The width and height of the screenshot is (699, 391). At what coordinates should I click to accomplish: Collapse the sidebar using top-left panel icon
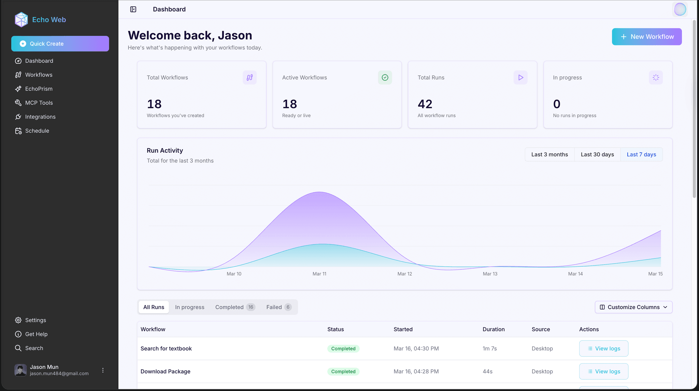click(133, 9)
